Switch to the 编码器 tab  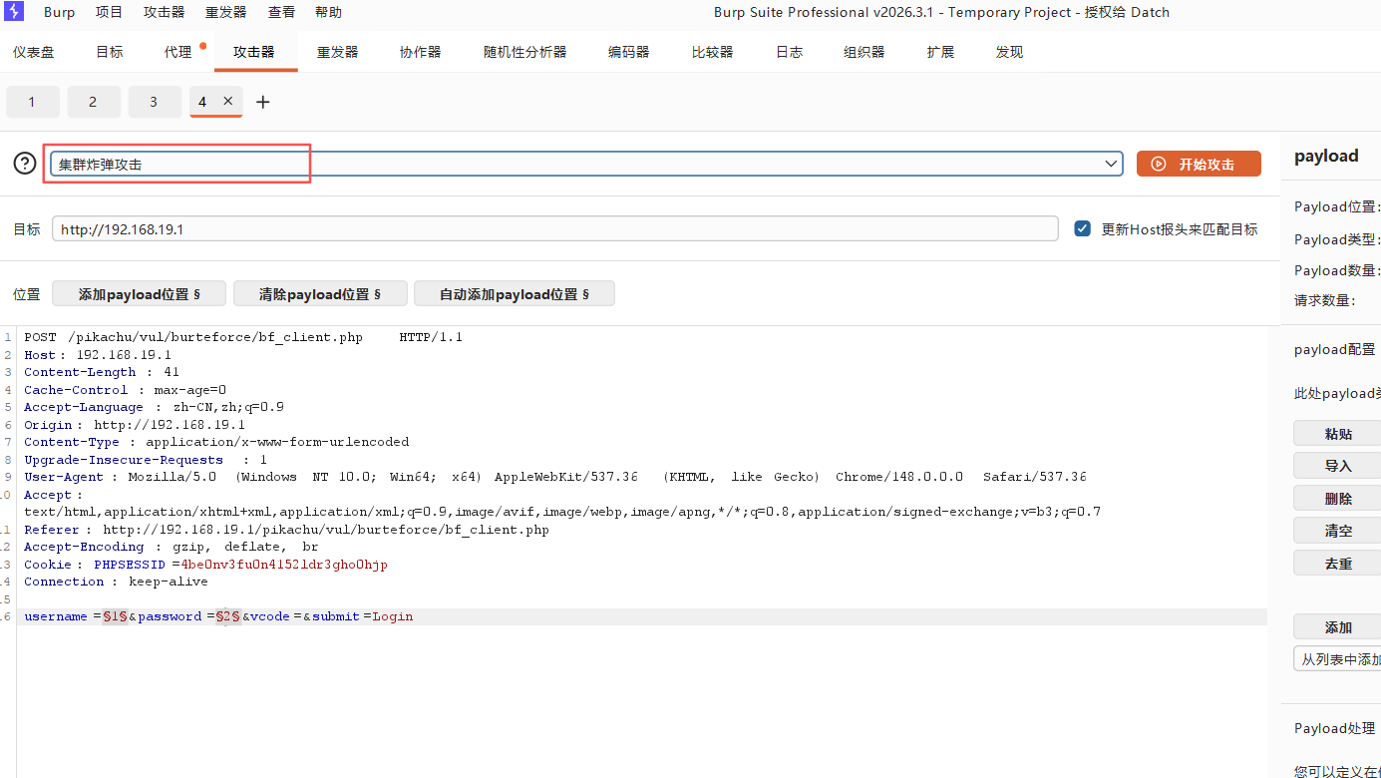[x=628, y=52]
